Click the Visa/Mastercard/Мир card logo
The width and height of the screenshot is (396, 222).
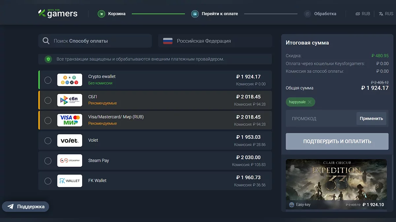[70, 120]
